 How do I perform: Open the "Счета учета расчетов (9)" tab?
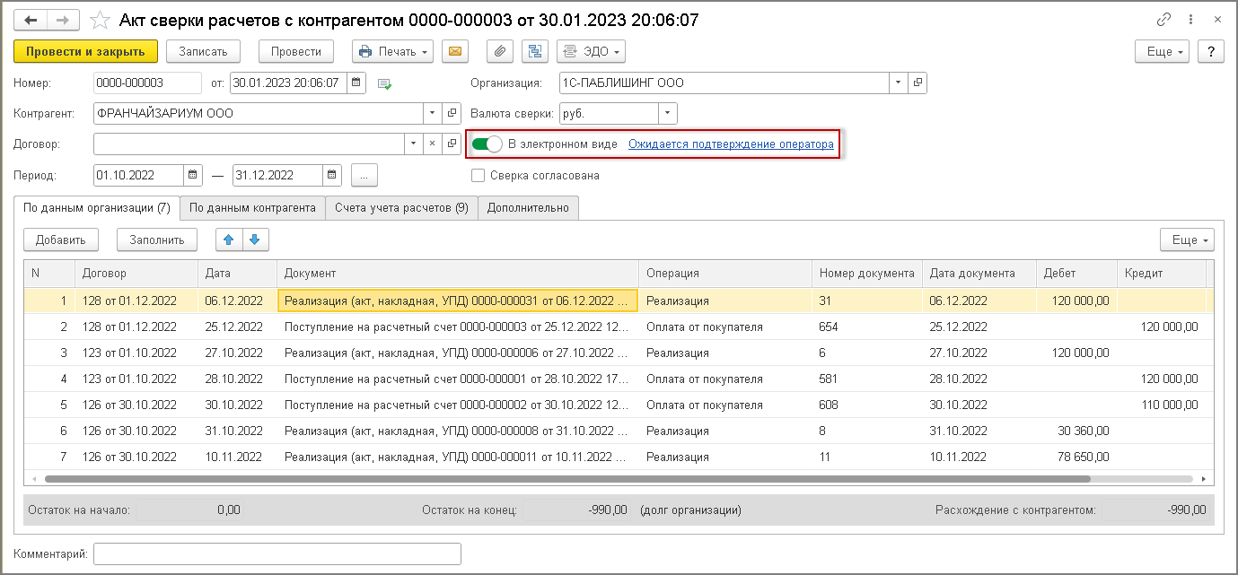[401, 207]
